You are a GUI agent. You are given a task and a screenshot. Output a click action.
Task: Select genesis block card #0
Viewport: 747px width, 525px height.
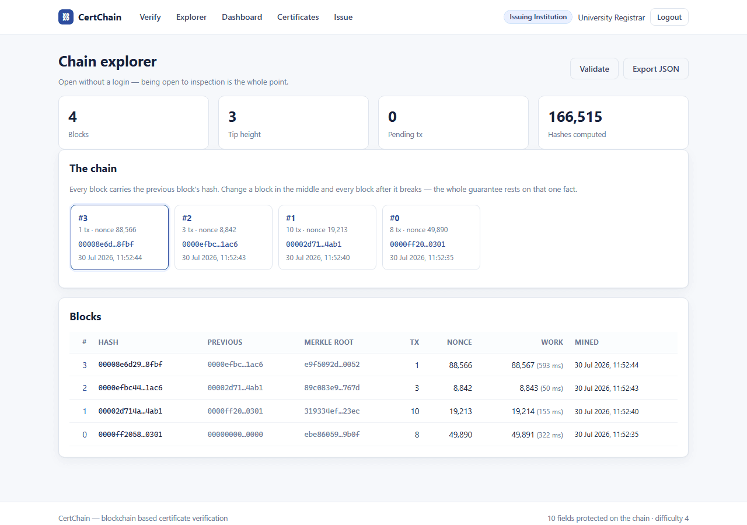431,237
